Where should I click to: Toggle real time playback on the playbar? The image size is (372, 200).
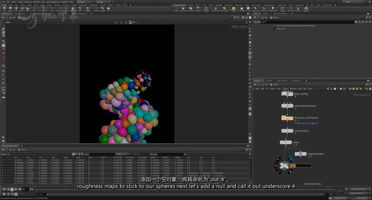coord(16,194)
